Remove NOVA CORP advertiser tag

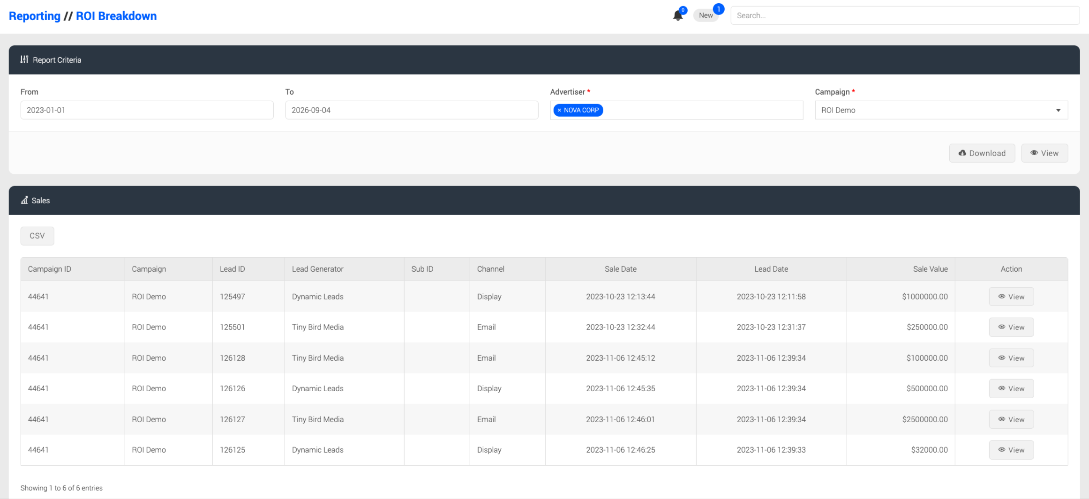[559, 110]
